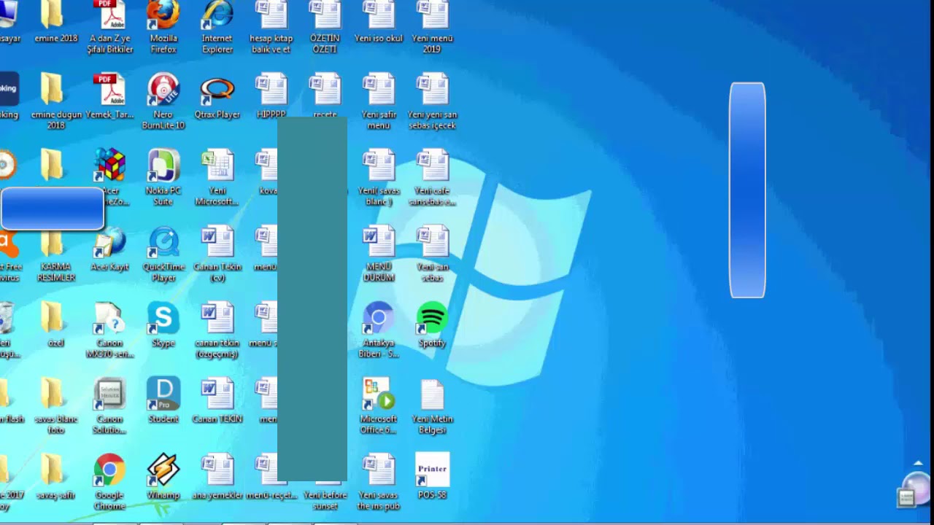Open the savaş safir folder
934x525 pixels.
point(55,477)
